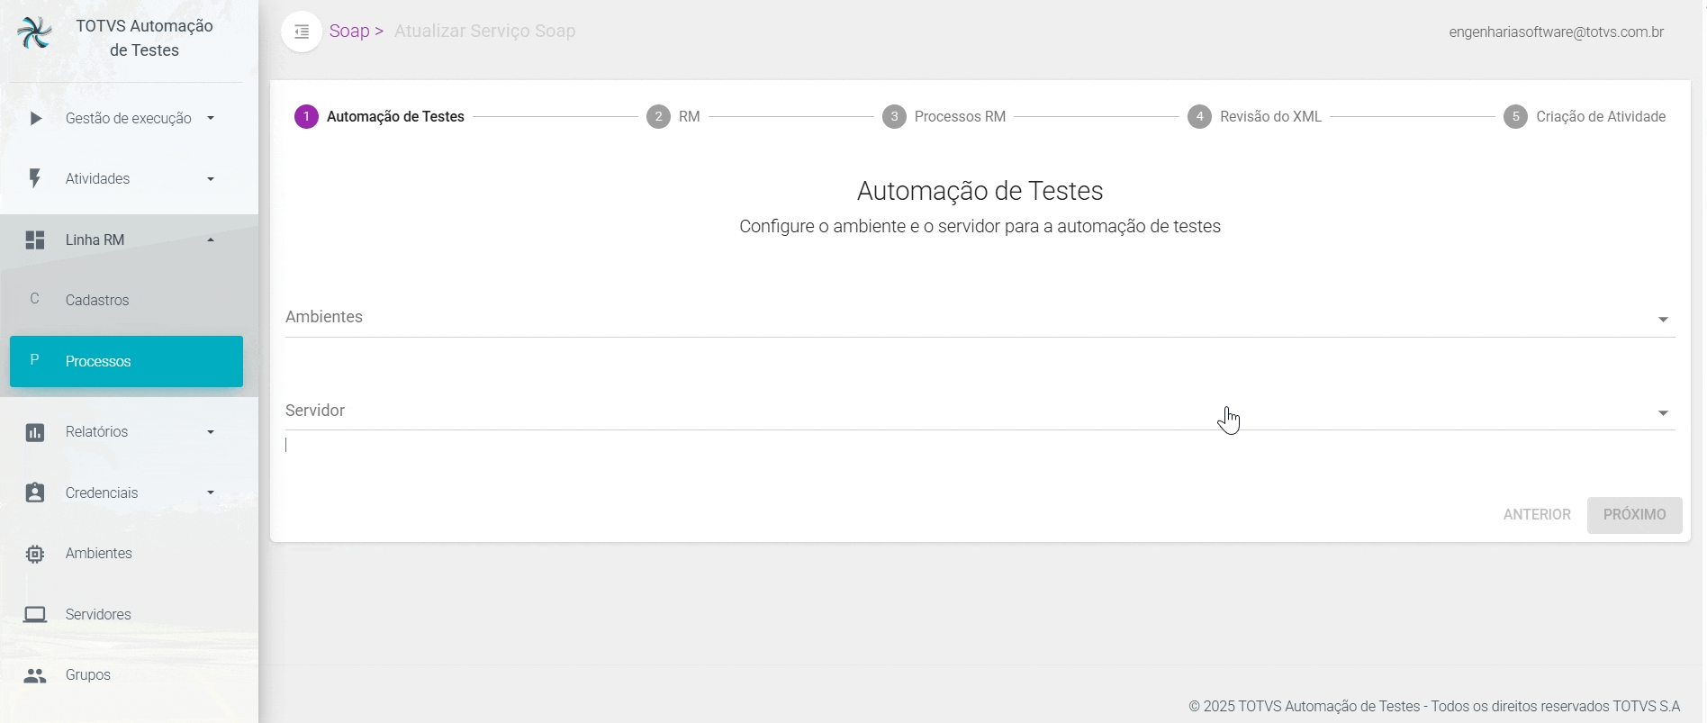Click step 4 circle for Revisão do XML
Screen dimensions: 1707x723
1199,117
